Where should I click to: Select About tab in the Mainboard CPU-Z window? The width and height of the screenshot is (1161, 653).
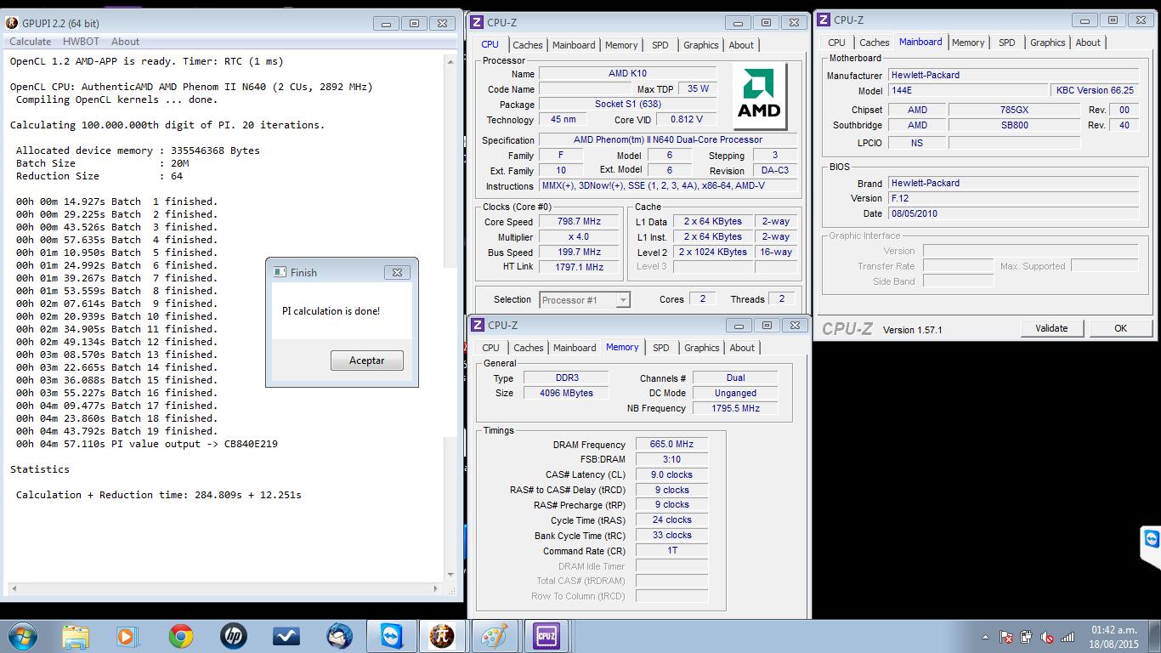pyautogui.click(x=1088, y=43)
